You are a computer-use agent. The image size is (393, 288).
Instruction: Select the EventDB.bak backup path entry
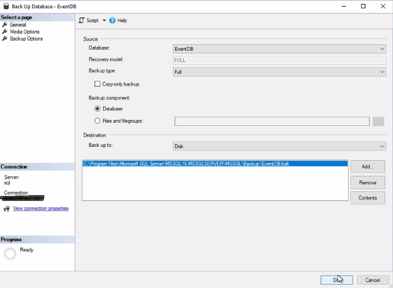click(x=186, y=164)
